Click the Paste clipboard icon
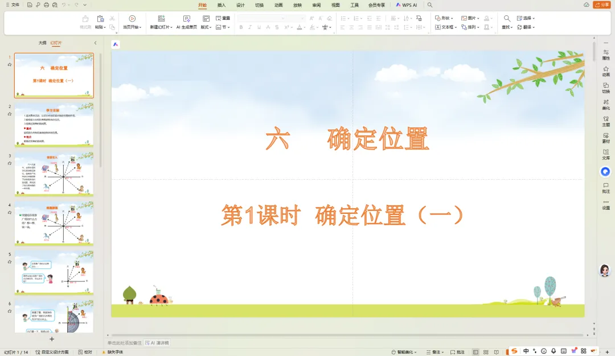The width and height of the screenshot is (615, 356). coord(100,18)
